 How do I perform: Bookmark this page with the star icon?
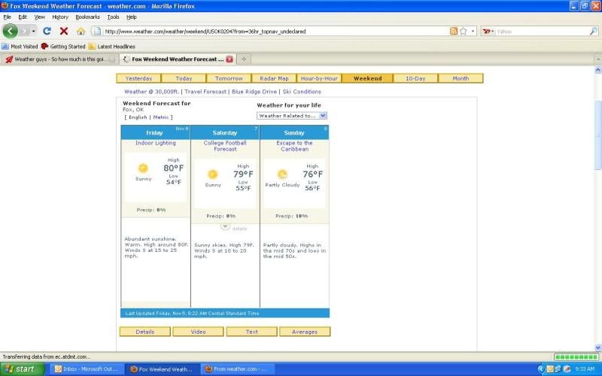(464, 32)
